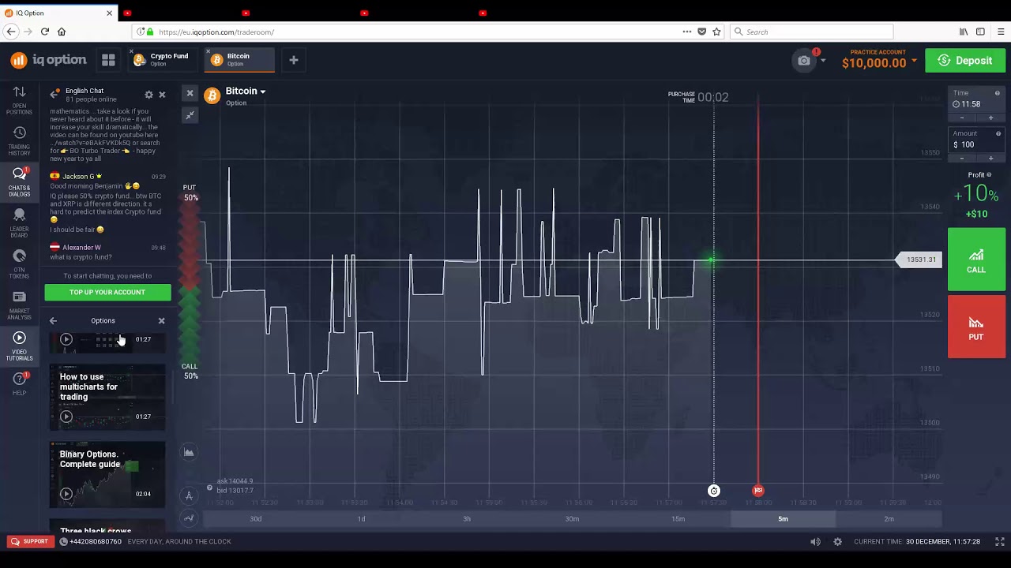Click the green Deposit button

pyautogui.click(x=965, y=61)
